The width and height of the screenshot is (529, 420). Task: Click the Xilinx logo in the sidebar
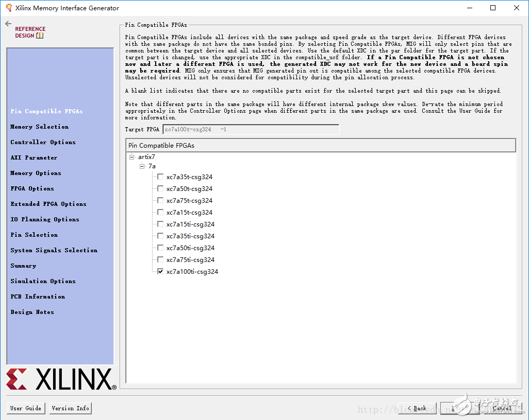[x=61, y=379]
